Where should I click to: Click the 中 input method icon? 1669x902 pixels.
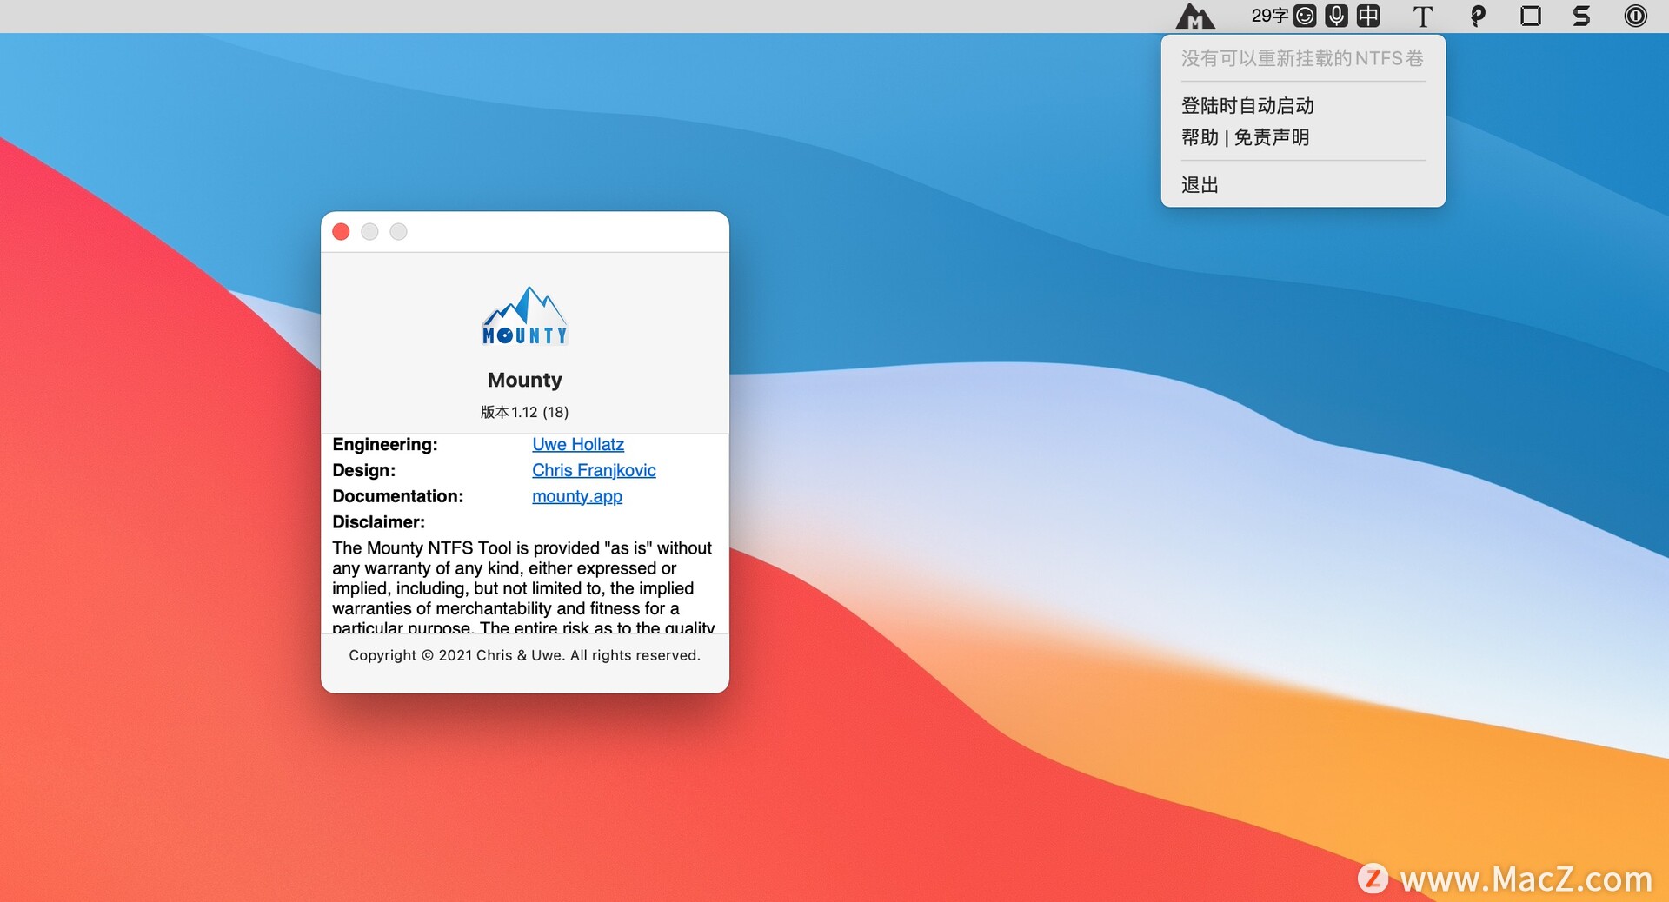pyautogui.click(x=1368, y=16)
